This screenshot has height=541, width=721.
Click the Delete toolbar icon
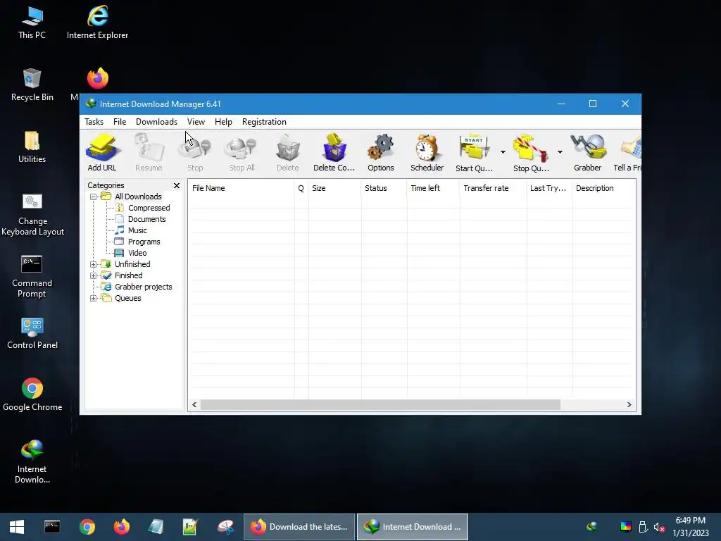[x=288, y=153]
